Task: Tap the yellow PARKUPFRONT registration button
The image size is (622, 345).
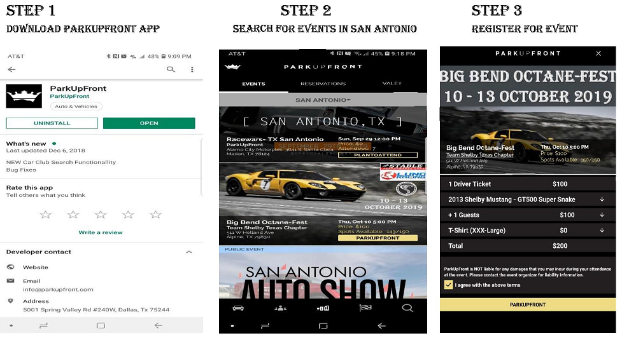Action: 528,304
